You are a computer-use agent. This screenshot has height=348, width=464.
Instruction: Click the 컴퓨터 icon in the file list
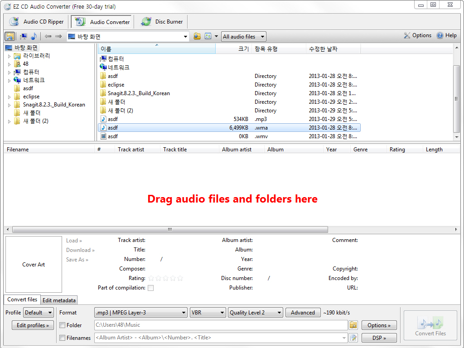coord(103,59)
